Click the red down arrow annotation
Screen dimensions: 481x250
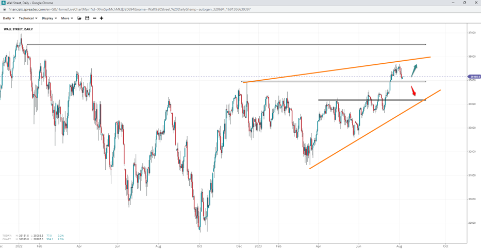[x=413, y=91]
